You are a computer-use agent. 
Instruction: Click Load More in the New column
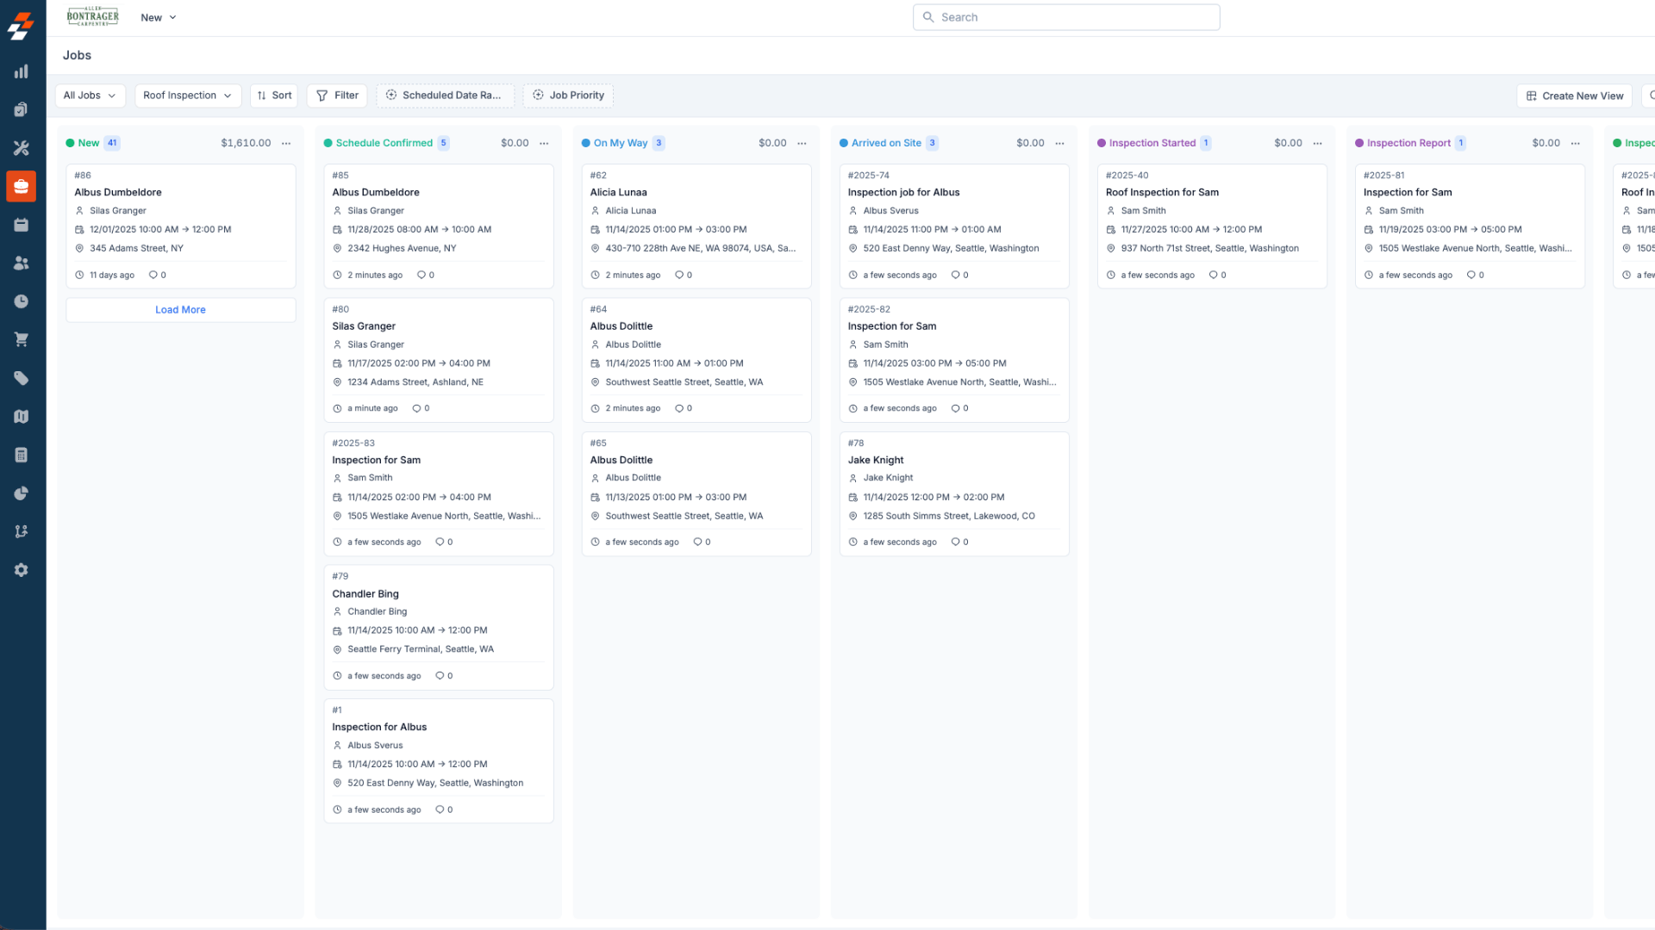click(180, 310)
